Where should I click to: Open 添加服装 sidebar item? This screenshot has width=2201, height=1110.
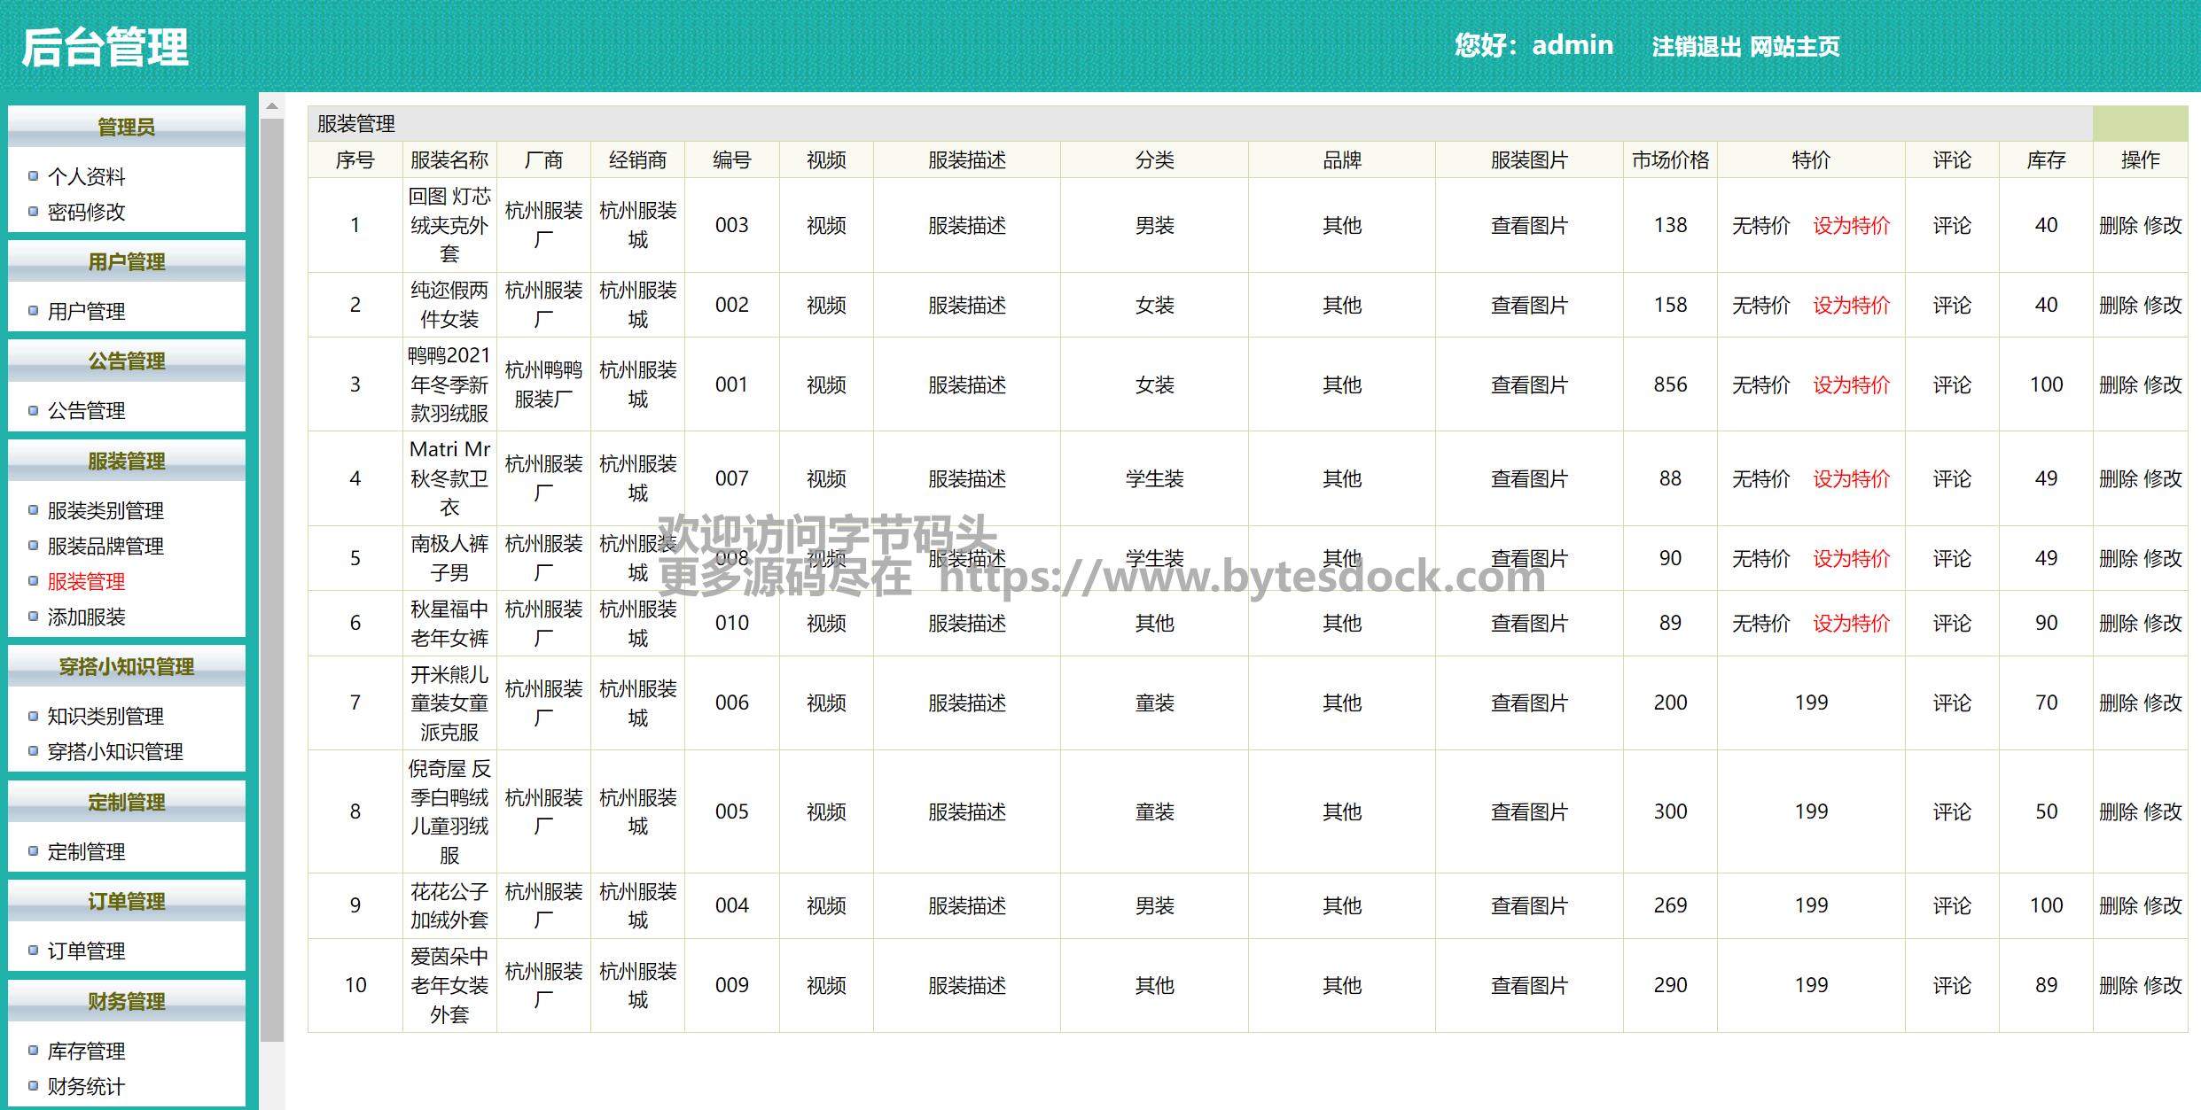[x=86, y=617]
